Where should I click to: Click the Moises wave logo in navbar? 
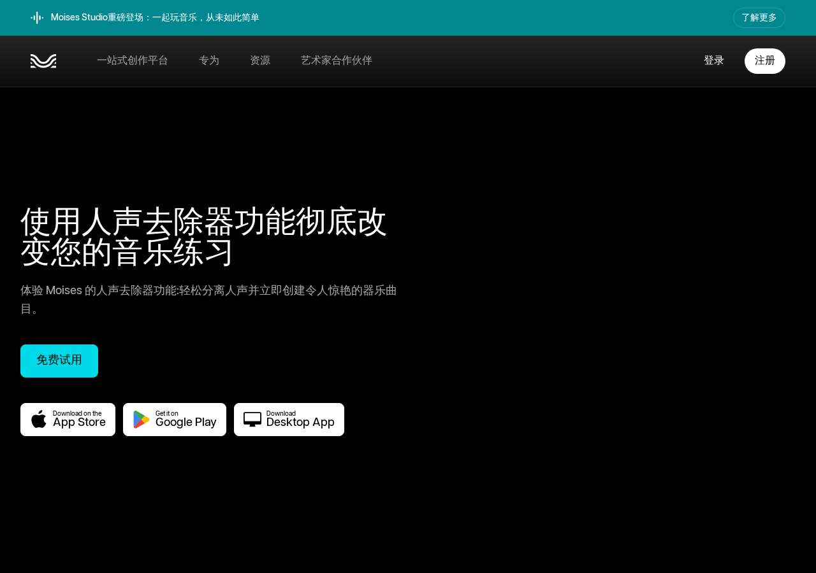coord(43,61)
